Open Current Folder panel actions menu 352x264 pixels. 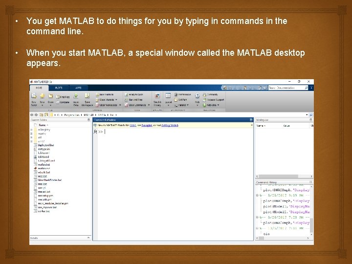click(x=88, y=120)
